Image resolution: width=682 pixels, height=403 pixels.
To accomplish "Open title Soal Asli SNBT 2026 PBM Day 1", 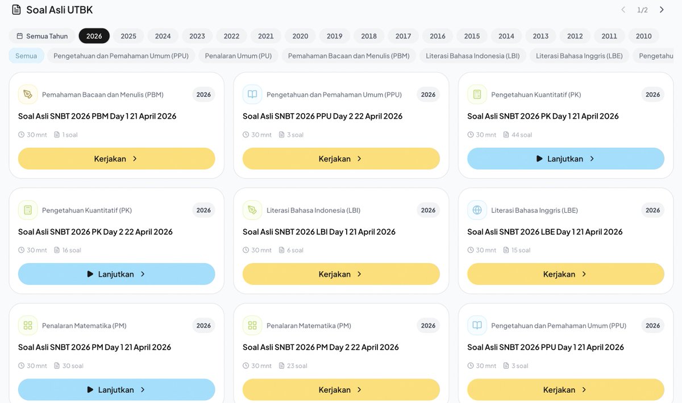I will click(x=97, y=116).
